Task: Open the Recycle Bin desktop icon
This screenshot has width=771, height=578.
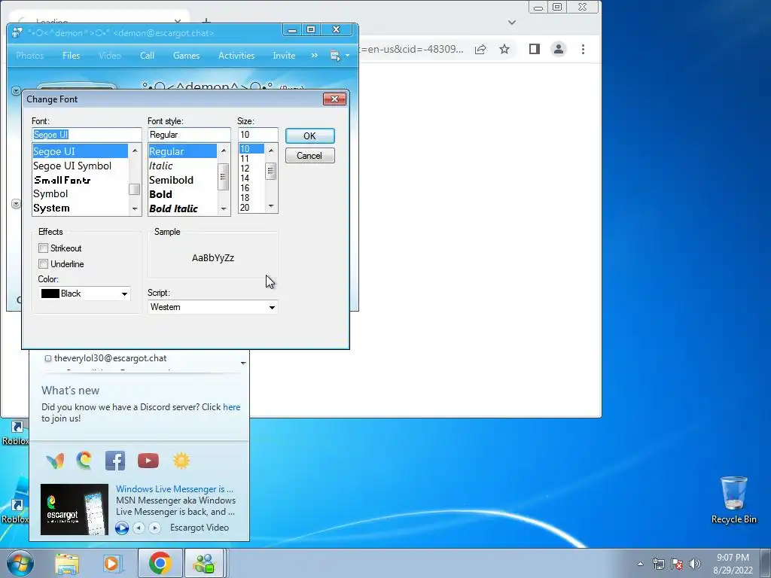Action: coord(733,500)
